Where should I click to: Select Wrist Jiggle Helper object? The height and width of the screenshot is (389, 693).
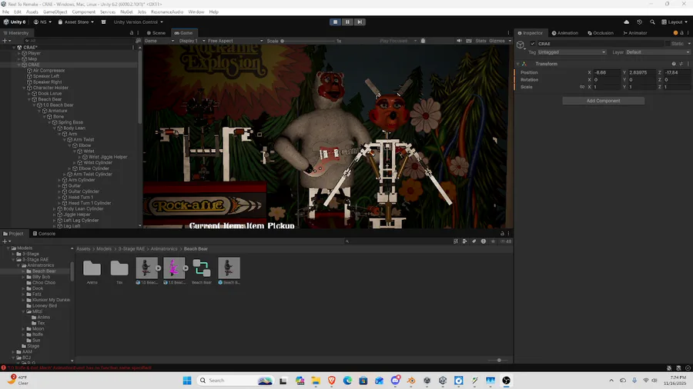click(108, 157)
